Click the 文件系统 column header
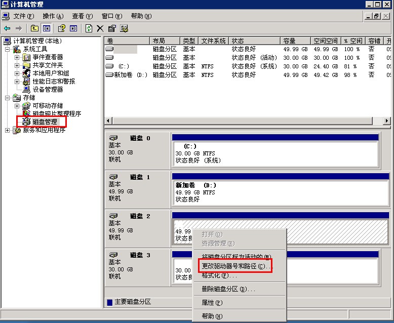 point(213,41)
